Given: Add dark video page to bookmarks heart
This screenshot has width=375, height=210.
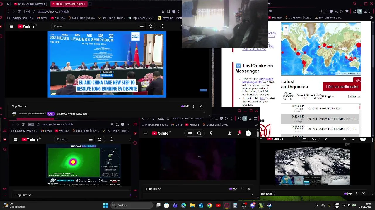Looking at the screenshot, I should tap(232, 118).
